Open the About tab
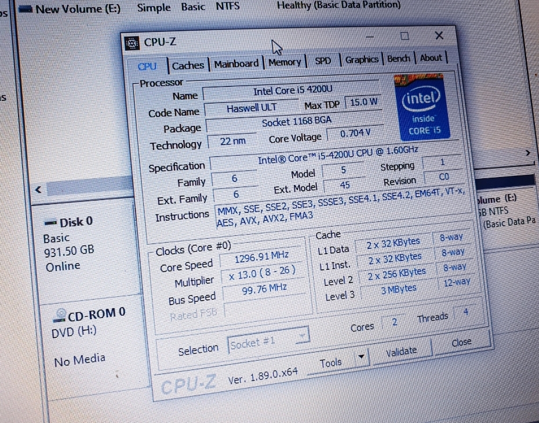 pos(431,57)
